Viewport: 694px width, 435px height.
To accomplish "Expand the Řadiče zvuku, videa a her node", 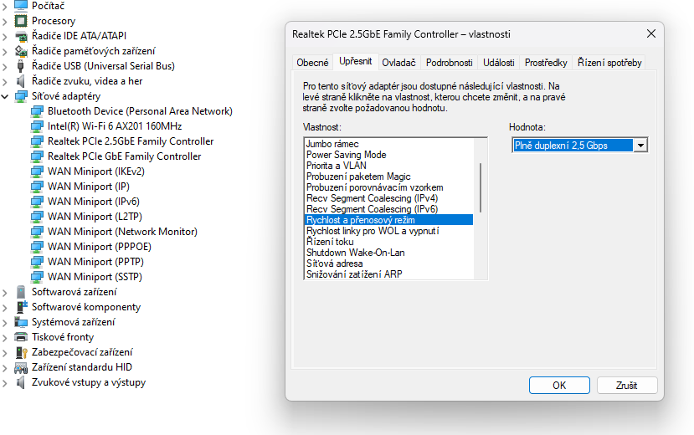I will coord(7,81).
